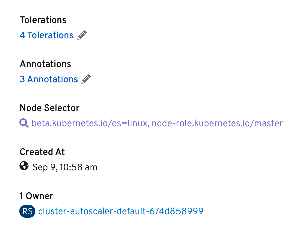The height and width of the screenshot is (230, 304).
Task: Click the RS ReplicaSet badge
Action: (28, 211)
